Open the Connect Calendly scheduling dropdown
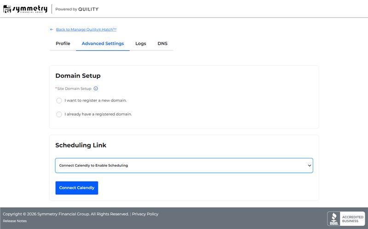The image size is (368, 229). pos(184,165)
